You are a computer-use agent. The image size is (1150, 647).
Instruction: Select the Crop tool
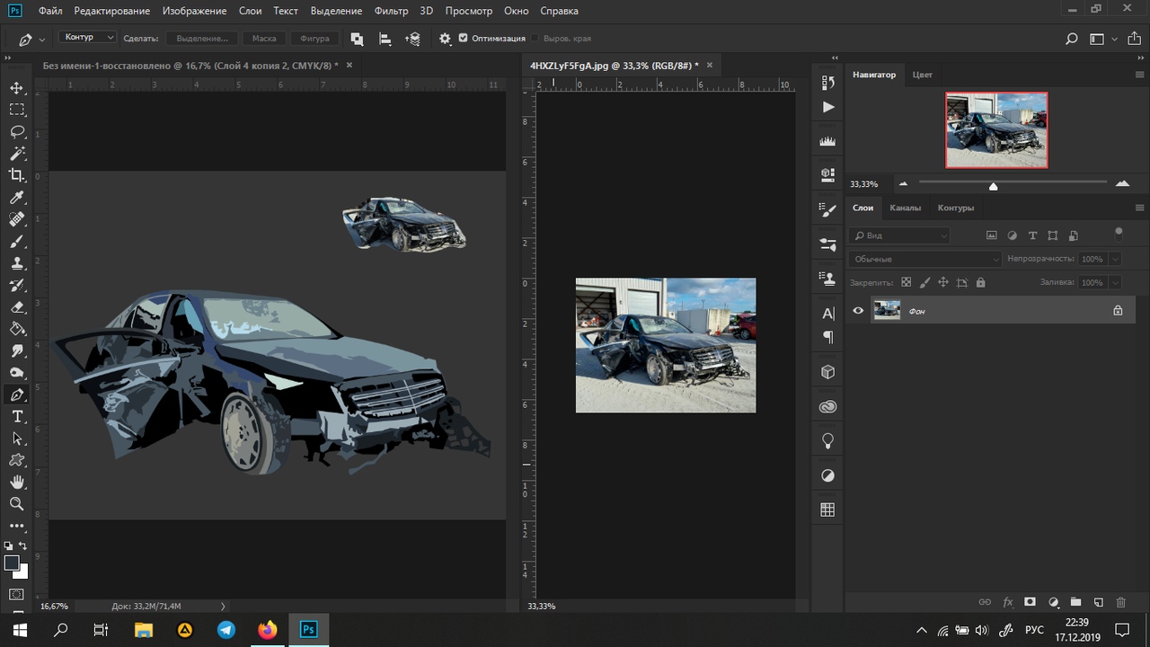(16, 175)
